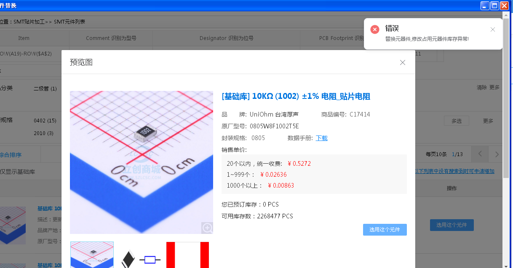Viewport: 513px width, 268px height.
Task: Select the red and white footprint thumbnail
Action: click(188, 255)
